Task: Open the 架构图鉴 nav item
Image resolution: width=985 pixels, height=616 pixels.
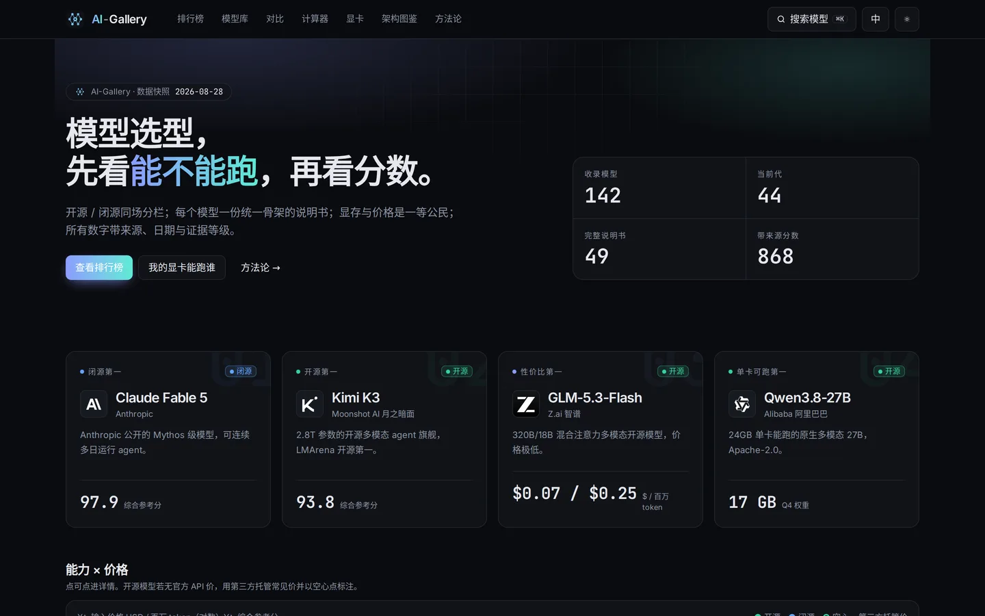Action: coord(399,19)
